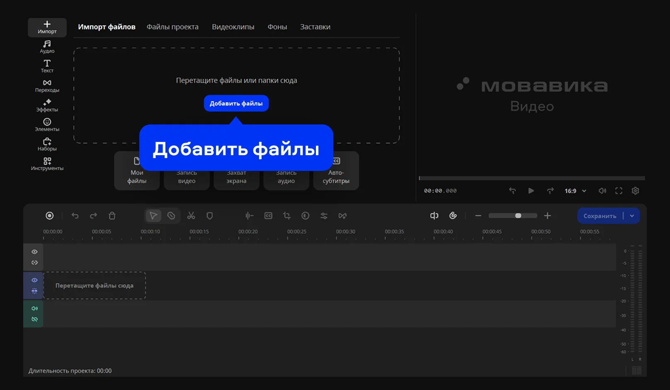Expand the 16:9 aspect ratio dropdown
The width and height of the screenshot is (670, 390).
[x=575, y=191]
